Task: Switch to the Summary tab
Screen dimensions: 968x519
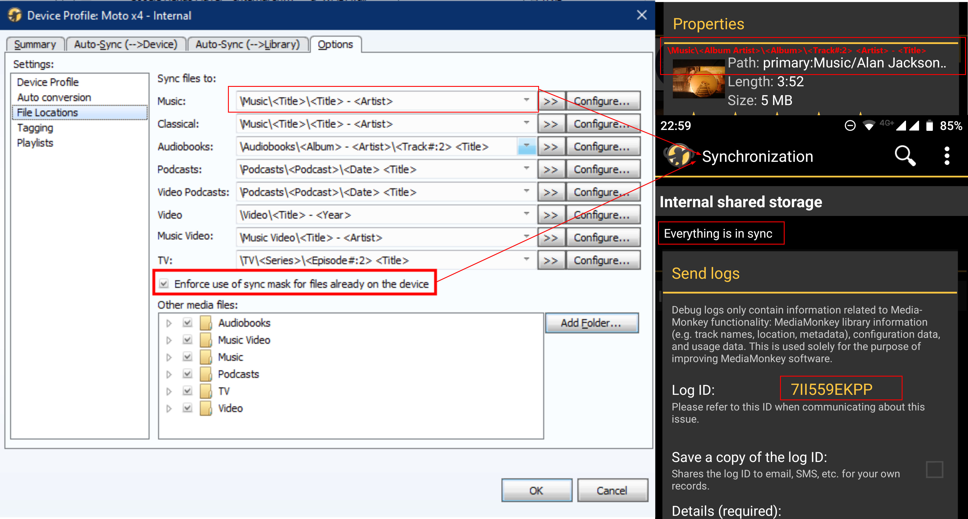Action: (x=35, y=44)
